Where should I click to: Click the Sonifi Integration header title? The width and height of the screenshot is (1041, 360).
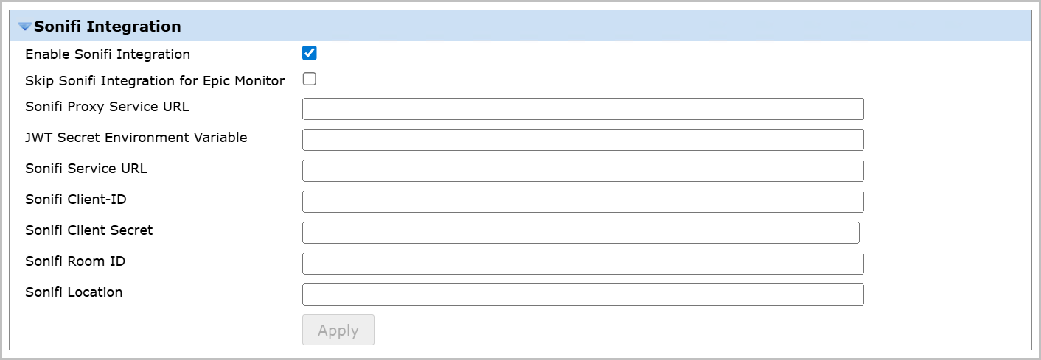108,27
